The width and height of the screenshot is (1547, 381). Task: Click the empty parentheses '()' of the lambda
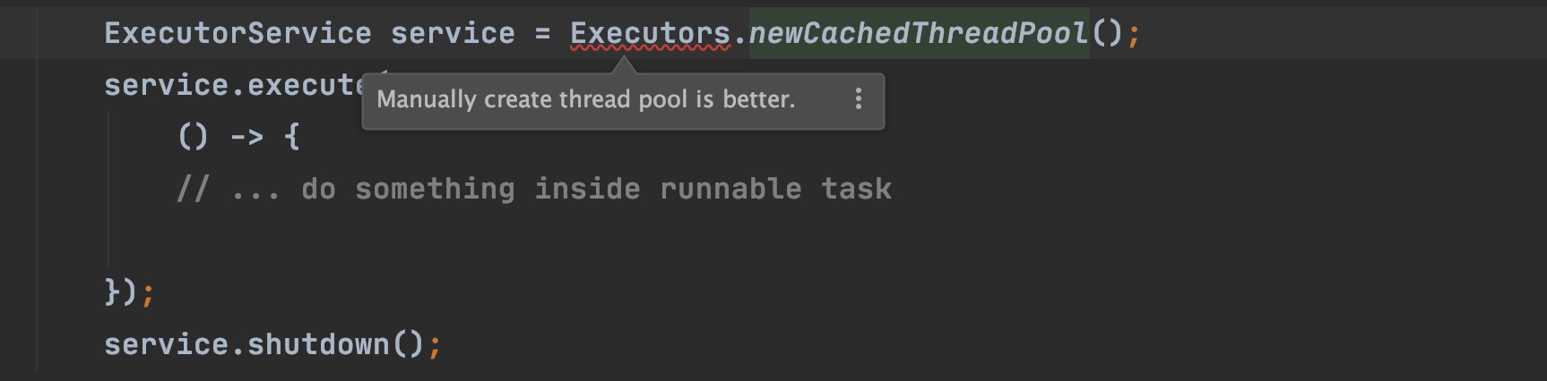pyautogui.click(x=193, y=137)
